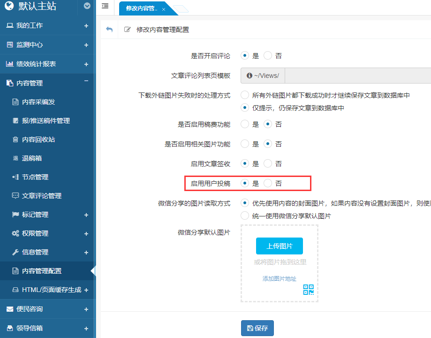Click the info icon before ~/Views/
The width and height of the screenshot is (431, 338).
(x=250, y=76)
